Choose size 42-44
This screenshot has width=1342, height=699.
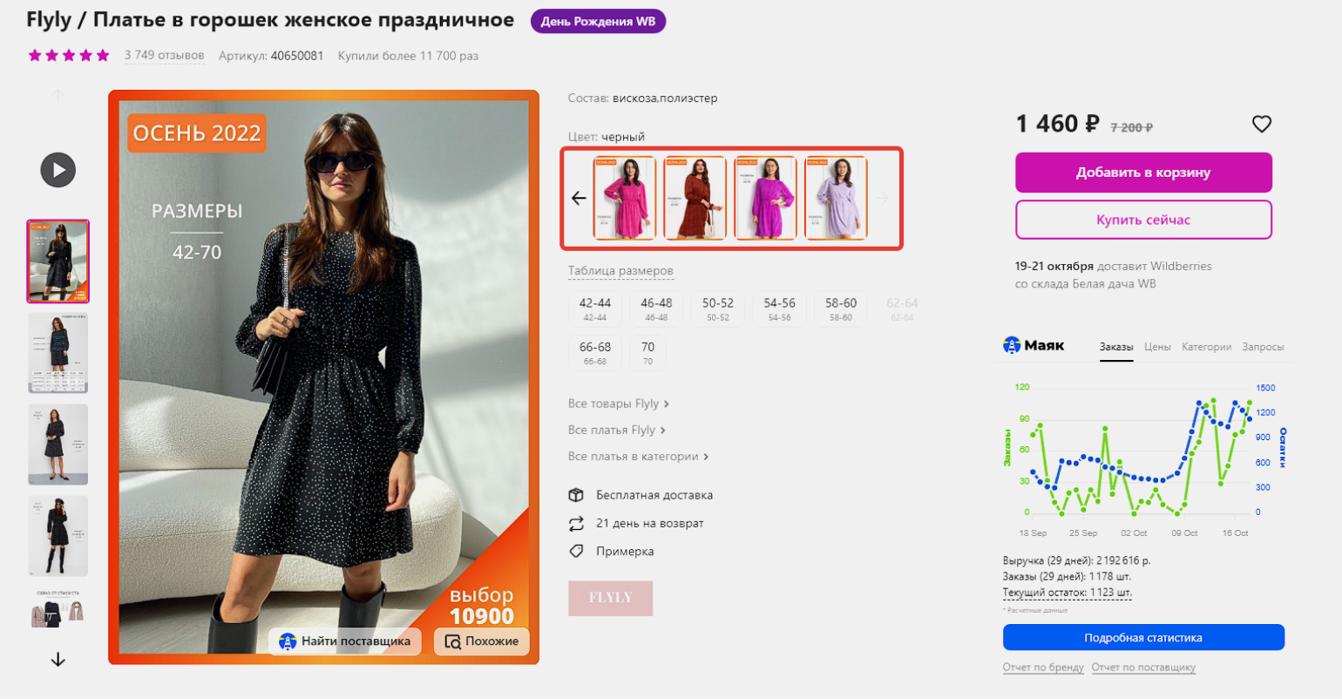(595, 309)
